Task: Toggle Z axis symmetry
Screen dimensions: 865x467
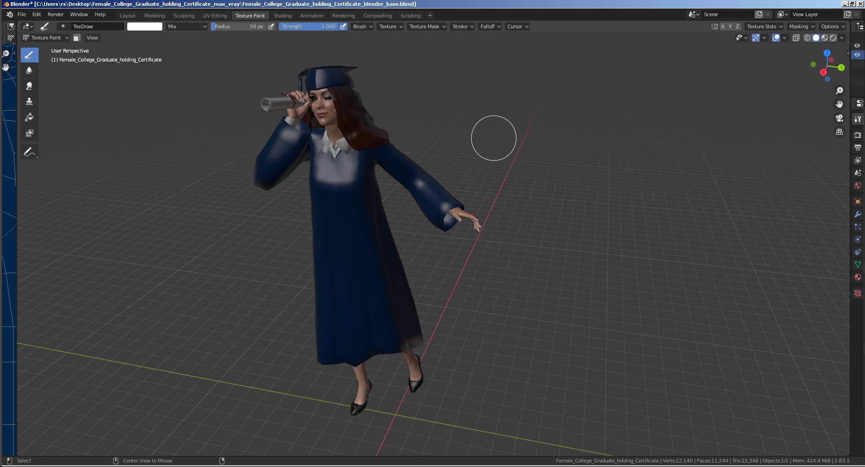Action: click(737, 26)
